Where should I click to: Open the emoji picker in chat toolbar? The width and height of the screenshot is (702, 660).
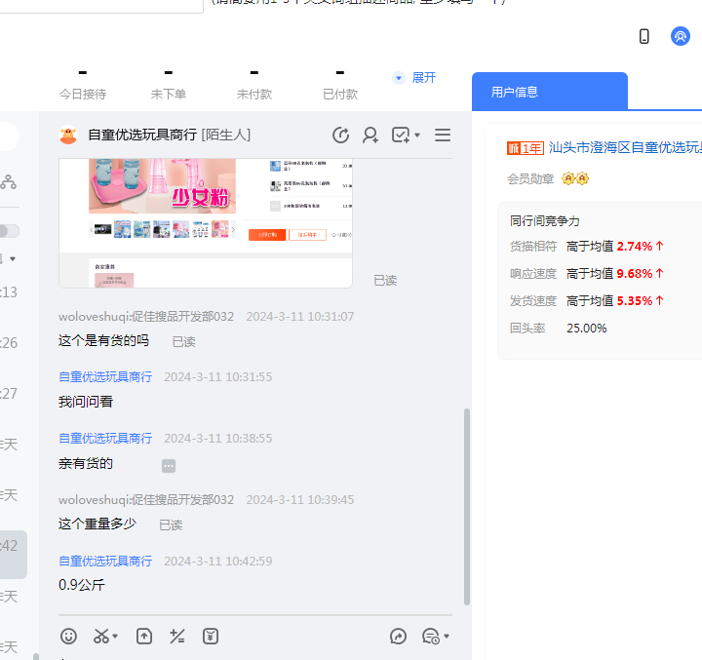[68, 637]
